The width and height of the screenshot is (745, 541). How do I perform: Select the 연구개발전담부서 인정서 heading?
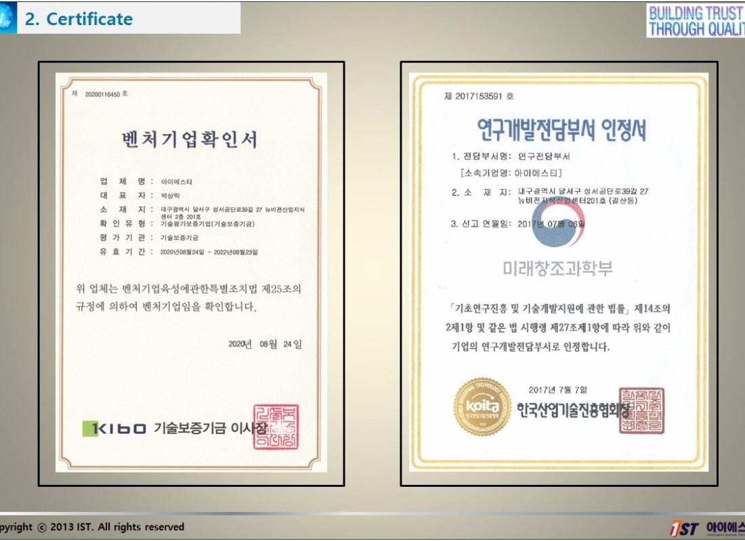click(561, 130)
